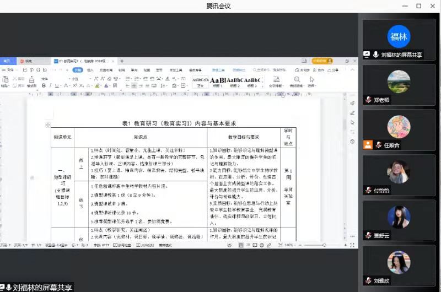The image size is (441, 292).
Task: Click the microphone icon beside 郑老师
Action: [x=368, y=100]
